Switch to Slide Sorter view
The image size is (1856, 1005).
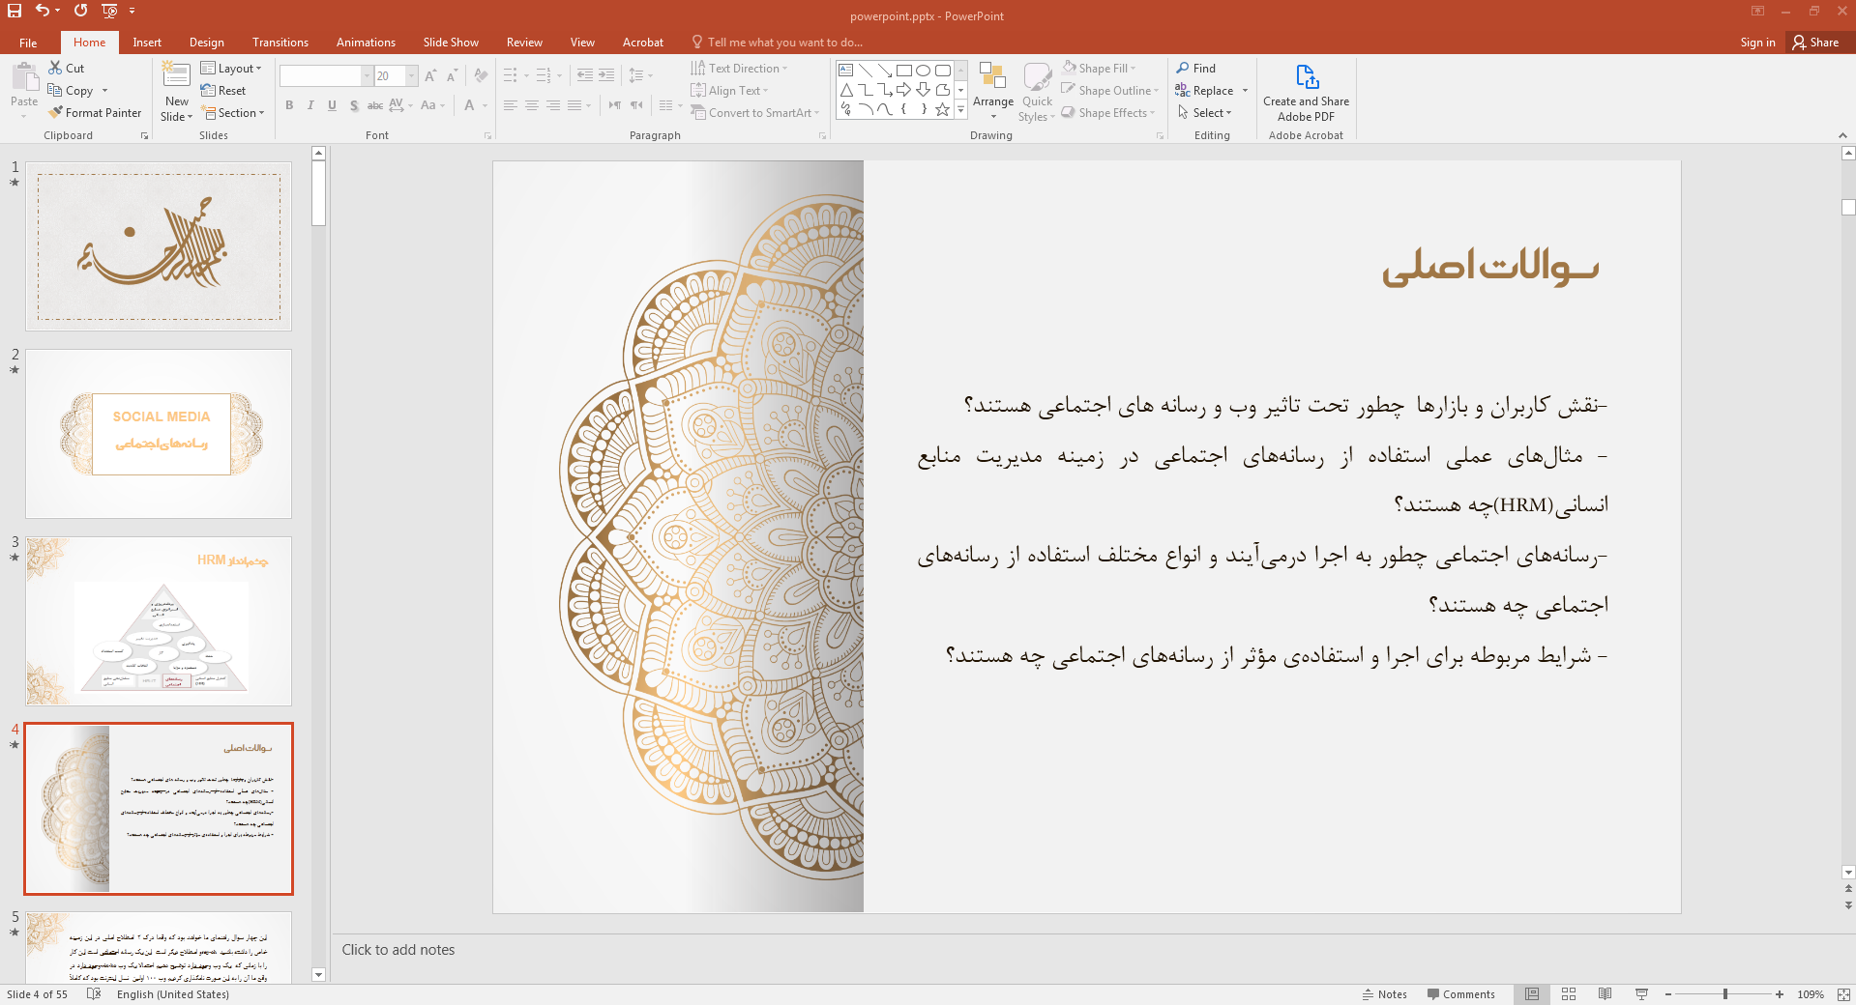click(x=1569, y=994)
